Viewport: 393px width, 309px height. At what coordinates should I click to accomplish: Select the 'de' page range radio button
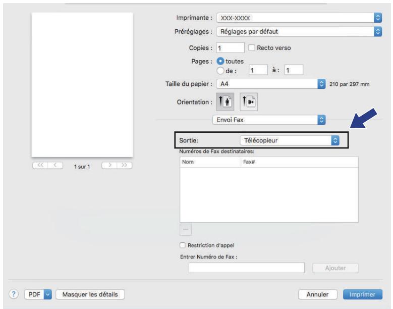point(220,71)
